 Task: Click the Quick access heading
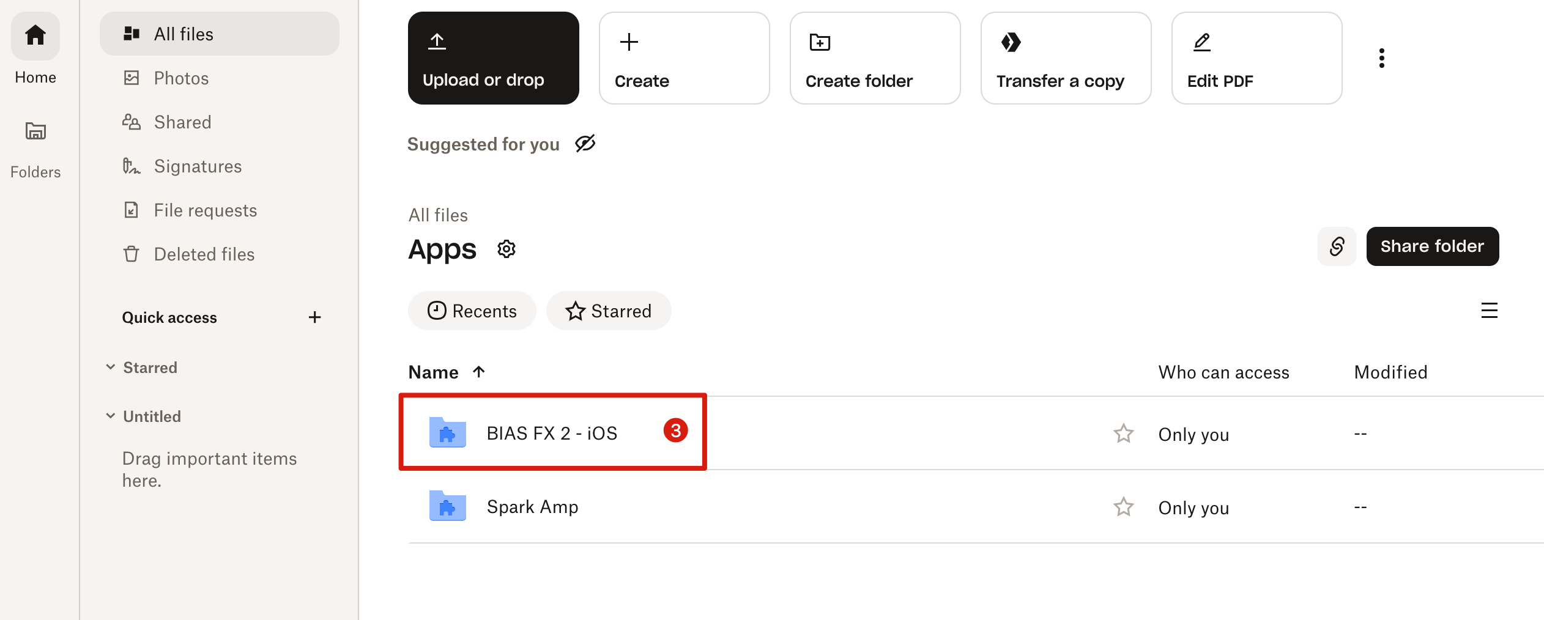169,317
